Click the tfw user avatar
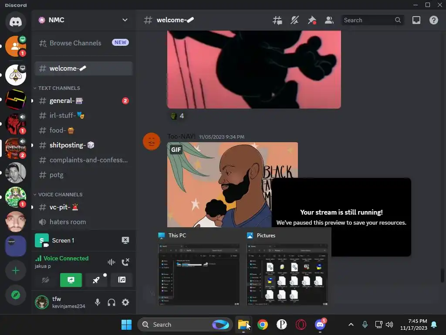Screen dimensions: 446x335 41,302
